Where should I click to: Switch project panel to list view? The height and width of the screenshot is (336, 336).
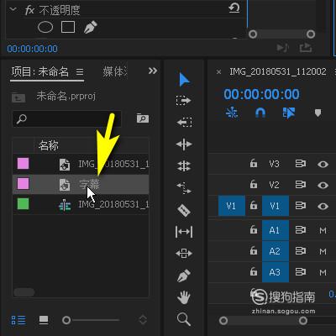[18, 320]
